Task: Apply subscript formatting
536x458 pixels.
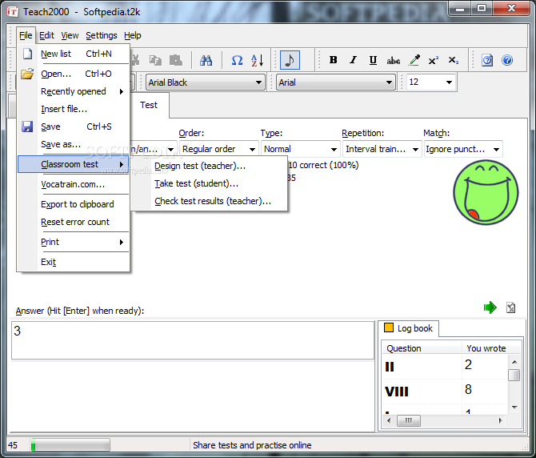Action: tap(454, 61)
